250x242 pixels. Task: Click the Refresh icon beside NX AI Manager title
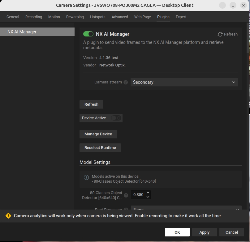point(220,34)
